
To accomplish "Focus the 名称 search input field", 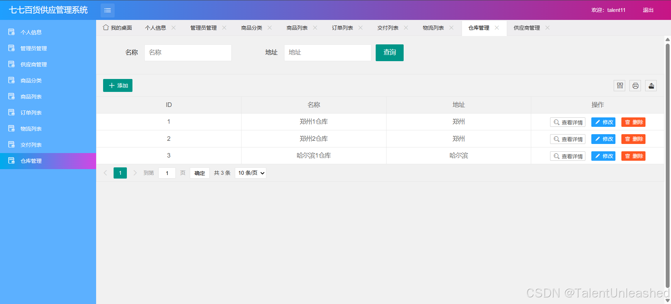I will pyautogui.click(x=188, y=52).
